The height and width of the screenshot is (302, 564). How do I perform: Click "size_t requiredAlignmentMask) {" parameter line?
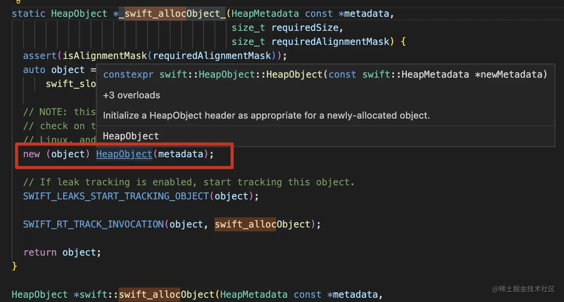(x=319, y=42)
